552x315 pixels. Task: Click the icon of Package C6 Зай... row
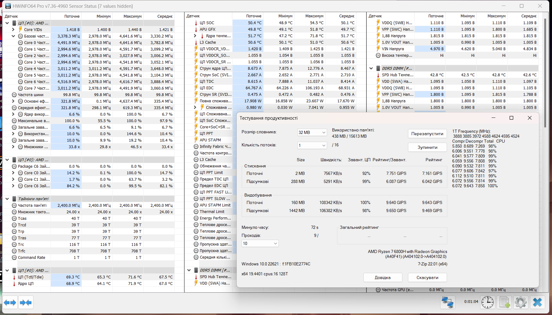[14, 166]
